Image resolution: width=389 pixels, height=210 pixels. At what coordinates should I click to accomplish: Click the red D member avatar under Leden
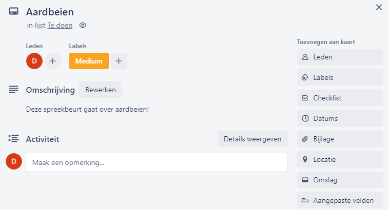[34, 61]
